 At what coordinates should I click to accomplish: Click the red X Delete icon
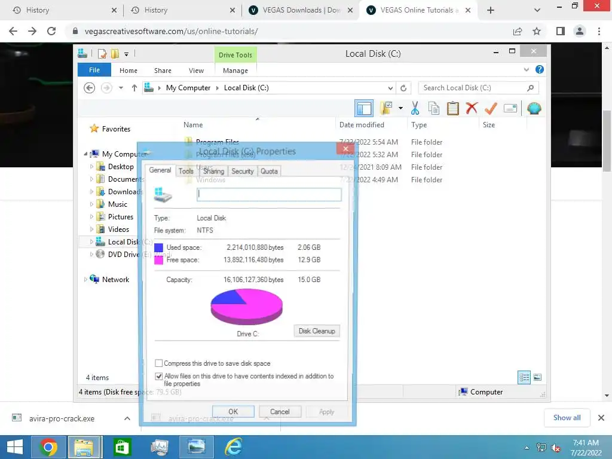472,108
